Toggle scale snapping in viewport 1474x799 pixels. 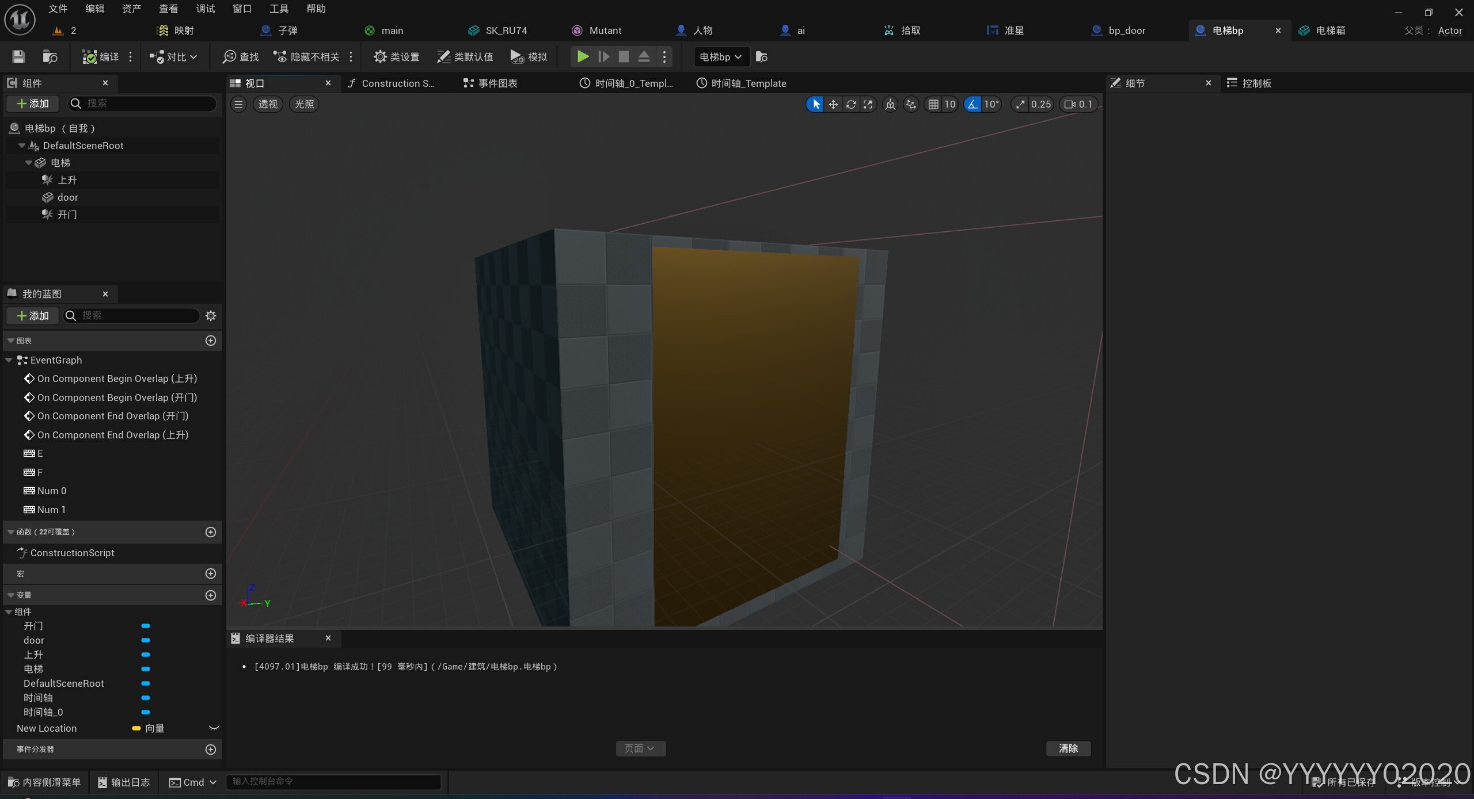(1020, 104)
